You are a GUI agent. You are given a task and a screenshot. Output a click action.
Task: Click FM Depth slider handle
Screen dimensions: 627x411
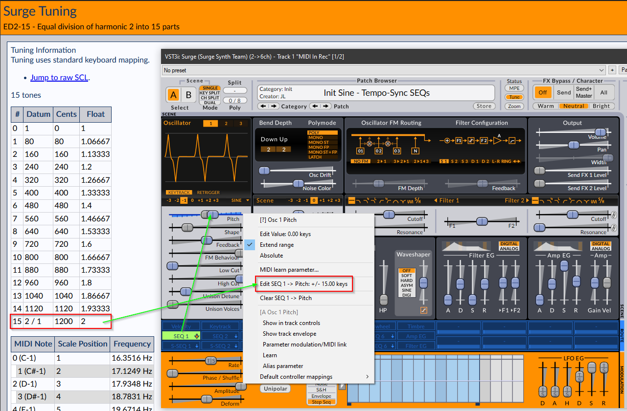[378, 184]
